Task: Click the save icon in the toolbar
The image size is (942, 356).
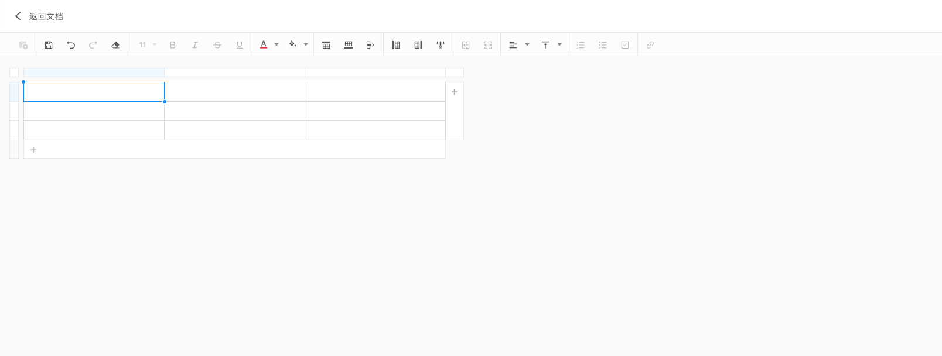Action: coord(49,45)
